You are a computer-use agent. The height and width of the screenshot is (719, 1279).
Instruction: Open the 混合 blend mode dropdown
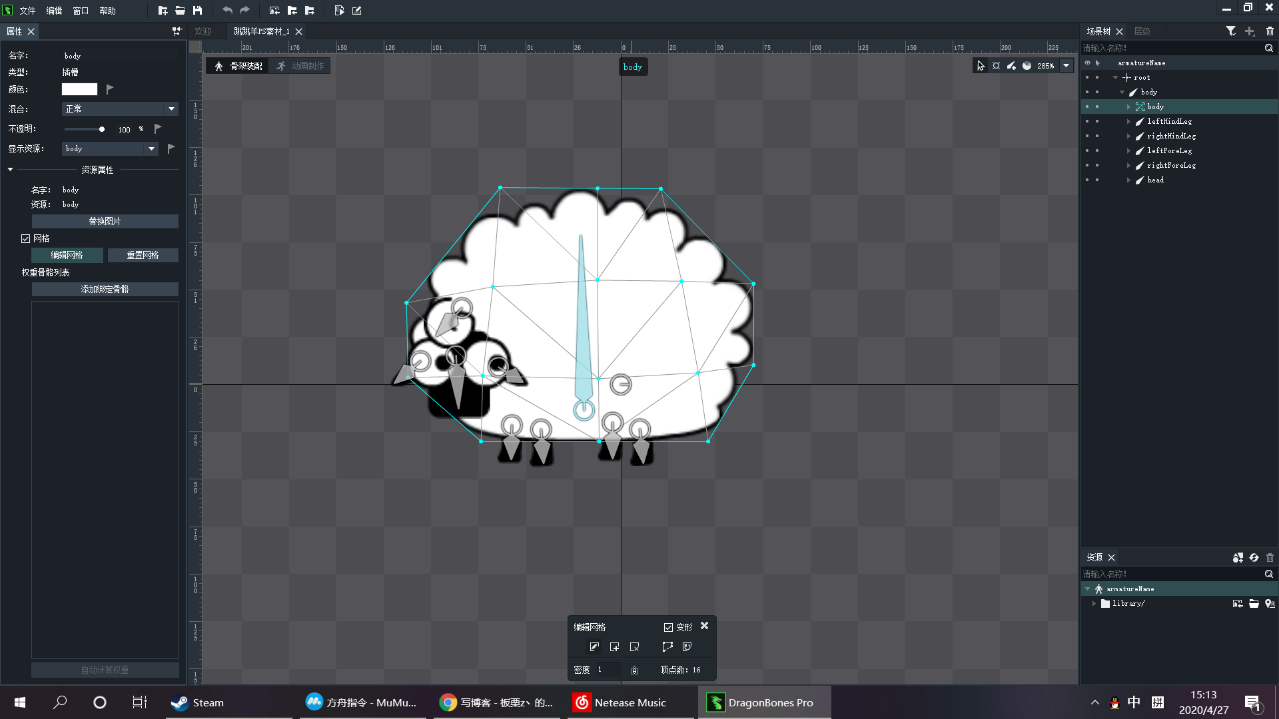click(x=120, y=109)
